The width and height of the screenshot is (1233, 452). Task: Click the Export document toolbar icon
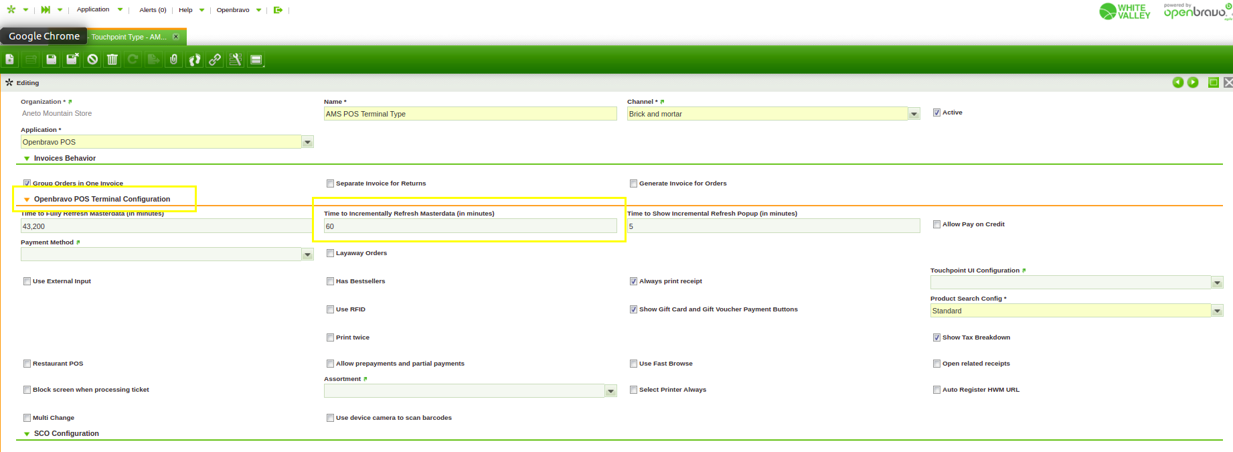153,60
